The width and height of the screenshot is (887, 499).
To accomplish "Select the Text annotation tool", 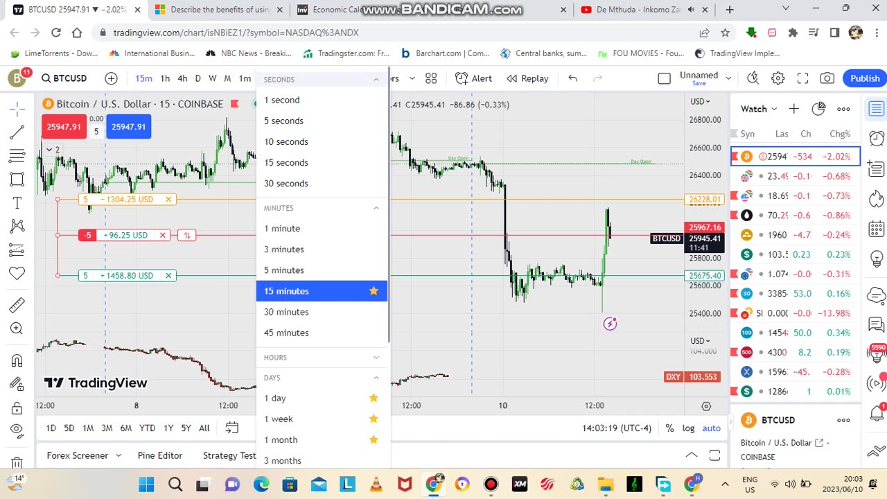I will pos(17,202).
